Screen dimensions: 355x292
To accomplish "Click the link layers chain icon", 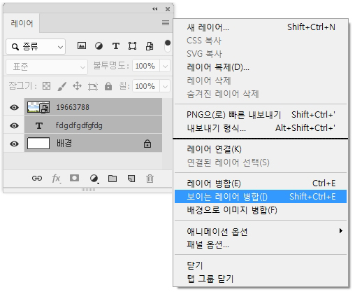I will 37,179.
